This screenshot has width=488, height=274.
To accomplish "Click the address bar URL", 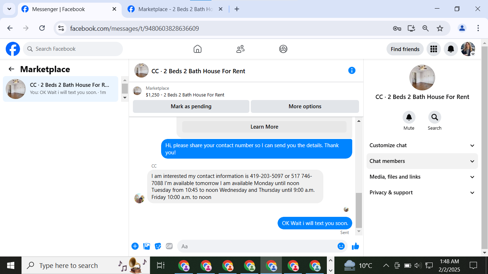I will [x=134, y=29].
